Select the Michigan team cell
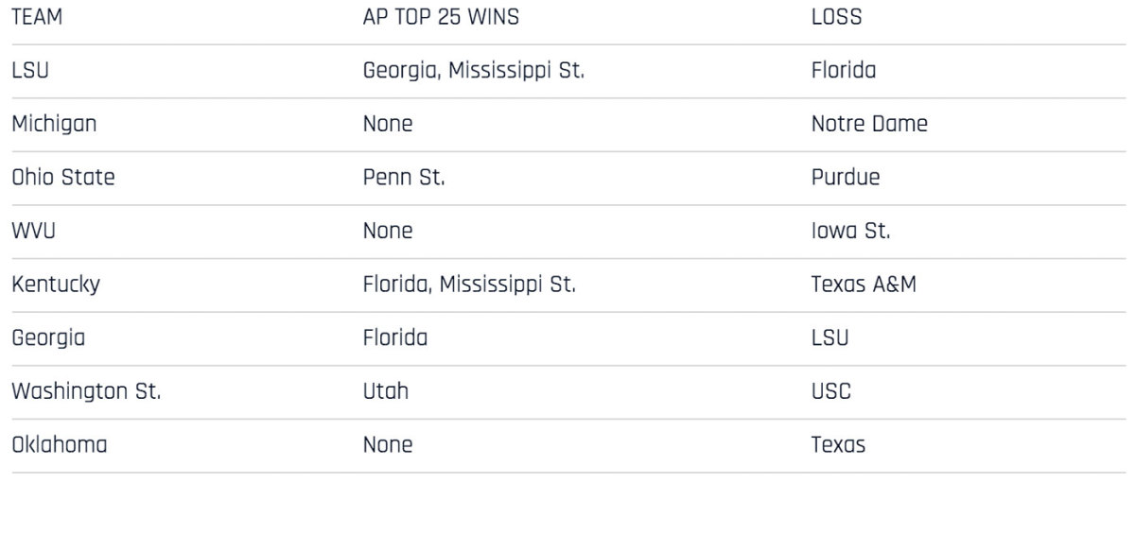Screen dimensions: 1135x535 pos(54,124)
